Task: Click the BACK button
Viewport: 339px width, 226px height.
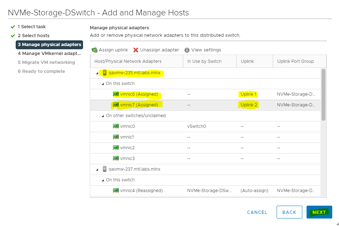Action: coord(289,212)
